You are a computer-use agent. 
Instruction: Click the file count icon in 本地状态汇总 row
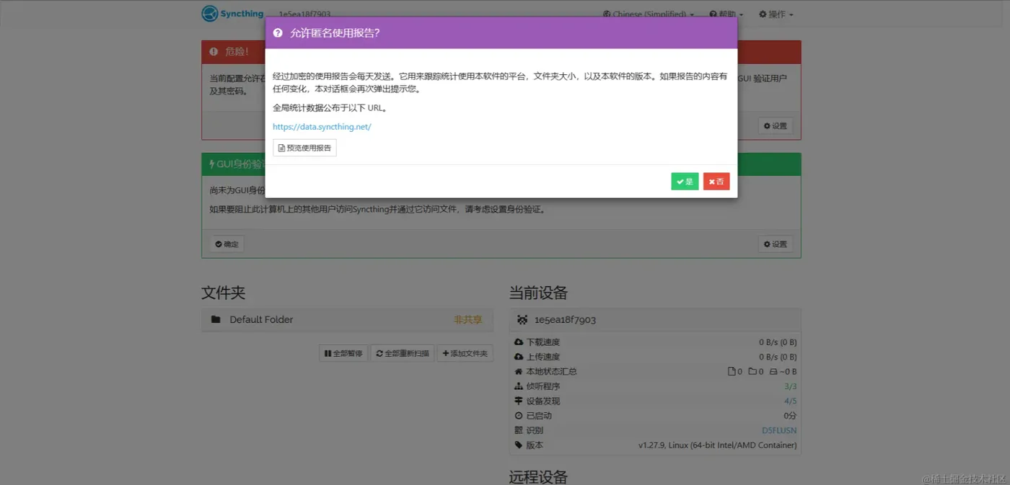pyautogui.click(x=732, y=372)
